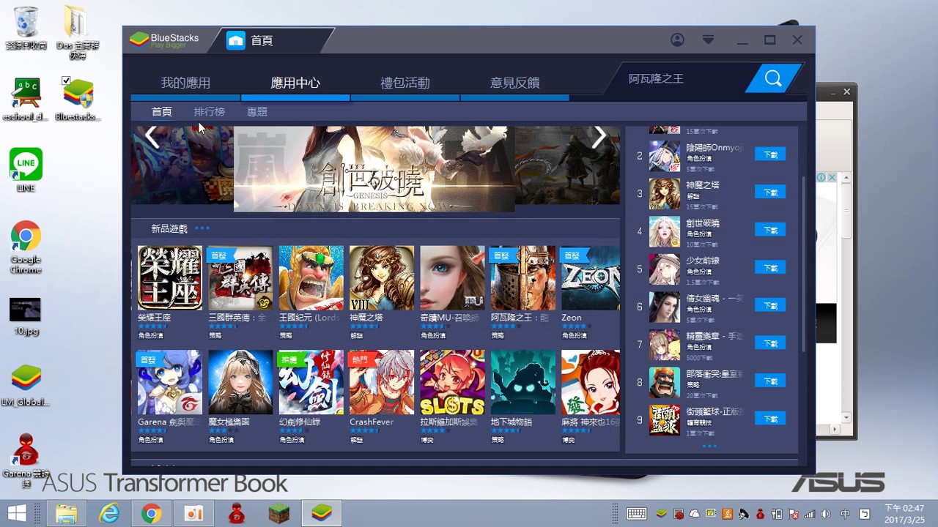Screen dimensions: 938x527
Task: Select the BlueStacks taskbar icon
Action: coord(321,514)
